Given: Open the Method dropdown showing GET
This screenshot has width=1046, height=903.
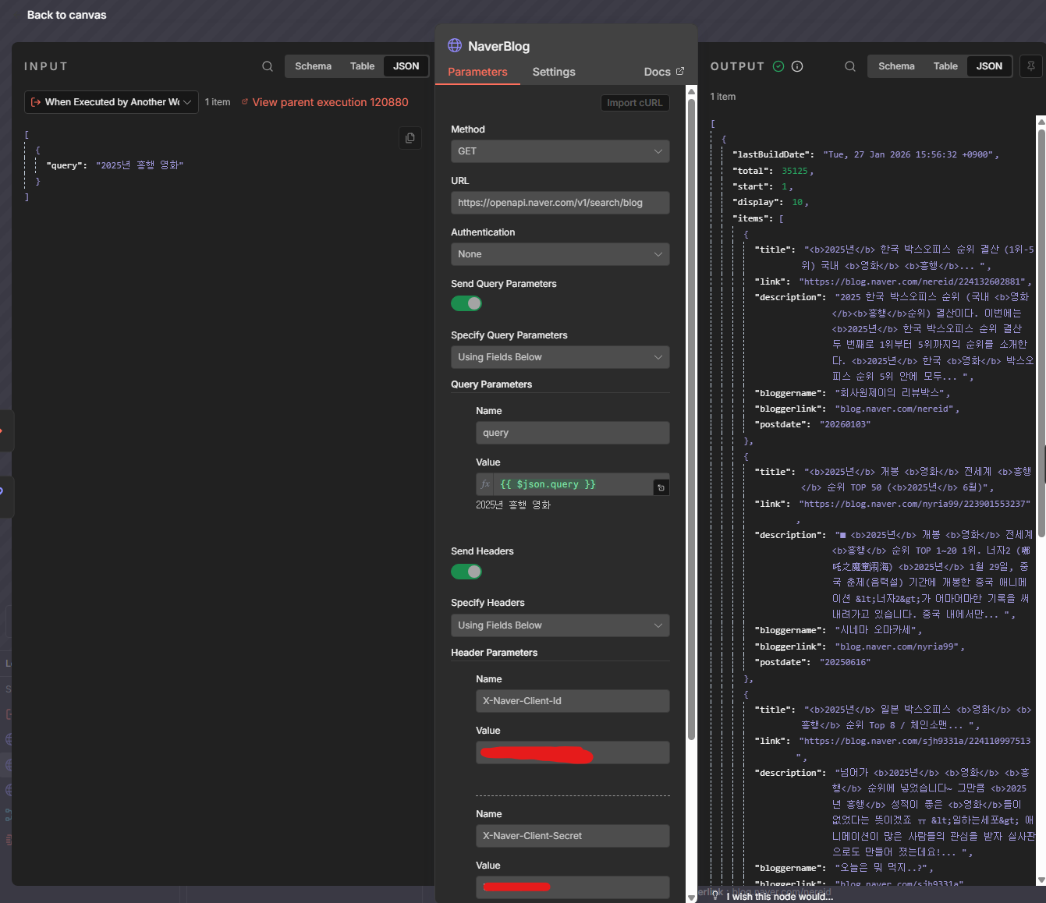Looking at the screenshot, I should pyautogui.click(x=559, y=151).
